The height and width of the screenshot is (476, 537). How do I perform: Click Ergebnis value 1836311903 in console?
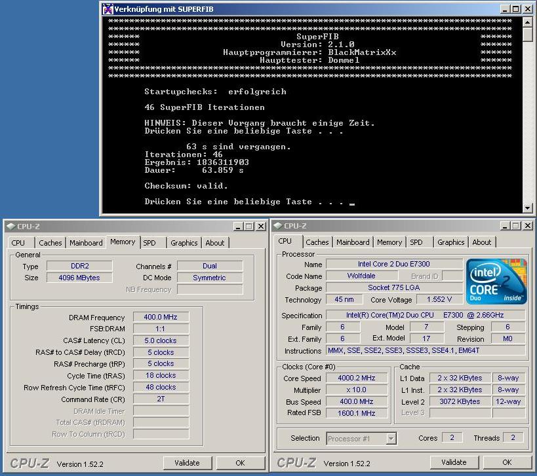pos(223,162)
